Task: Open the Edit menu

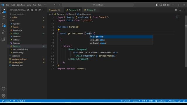Action: [x=13, y=5]
